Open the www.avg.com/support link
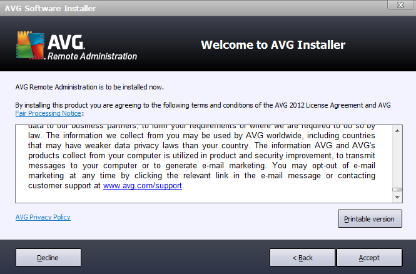This screenshot has width=416, height=274. click(x=143, y=185)
